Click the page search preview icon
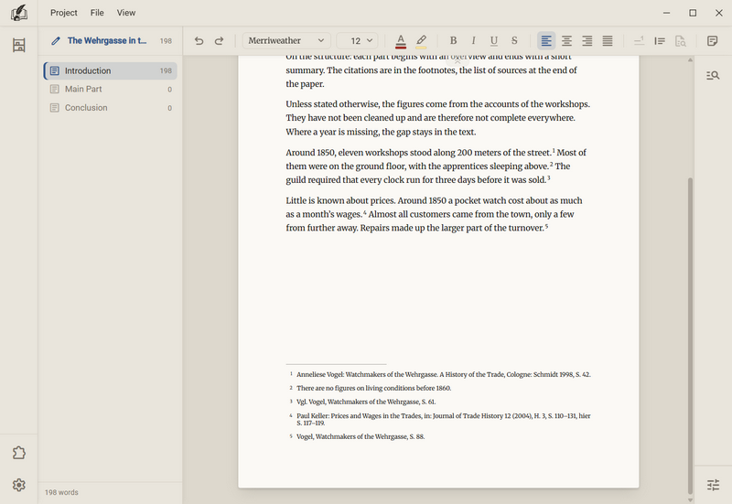This screenshot has height=504, width=732. click(680, 41)
